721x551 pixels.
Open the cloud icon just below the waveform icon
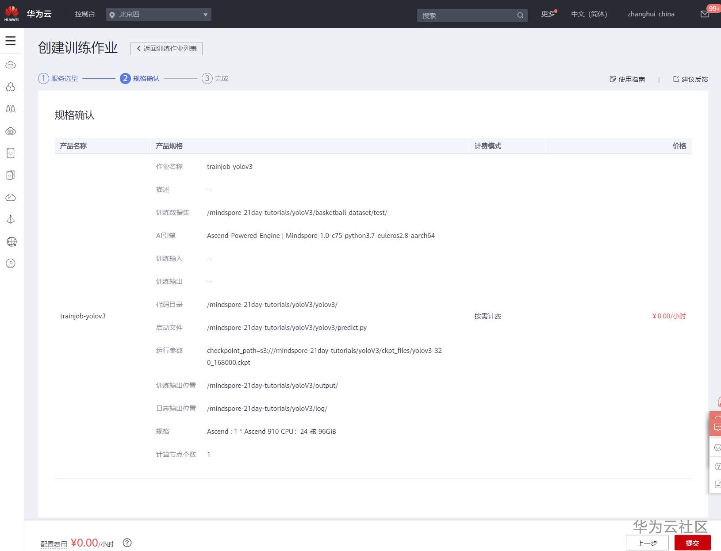(x=11, y=131)
